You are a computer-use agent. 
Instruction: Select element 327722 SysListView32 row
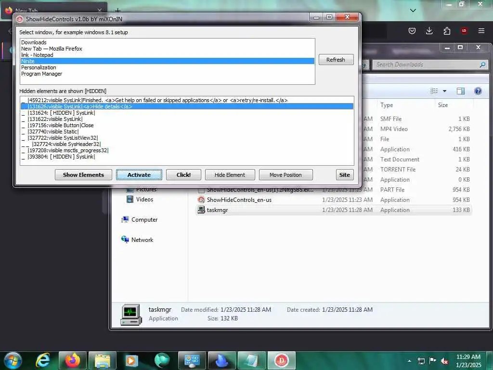click(x=187, y=138)
